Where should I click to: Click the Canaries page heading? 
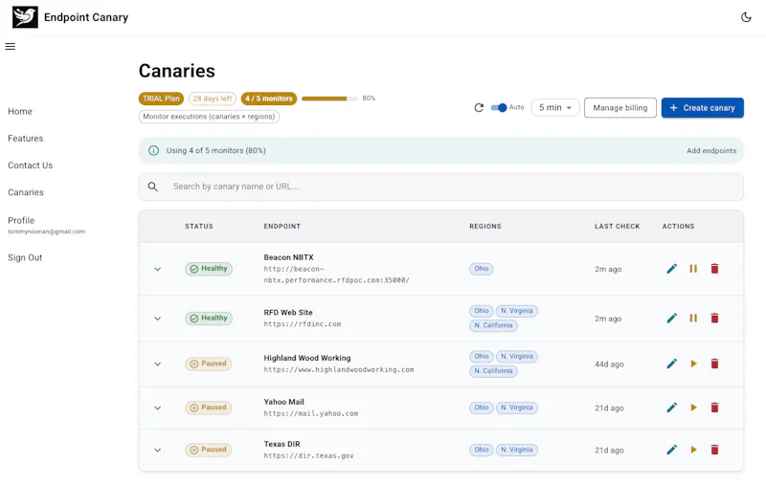177,71
